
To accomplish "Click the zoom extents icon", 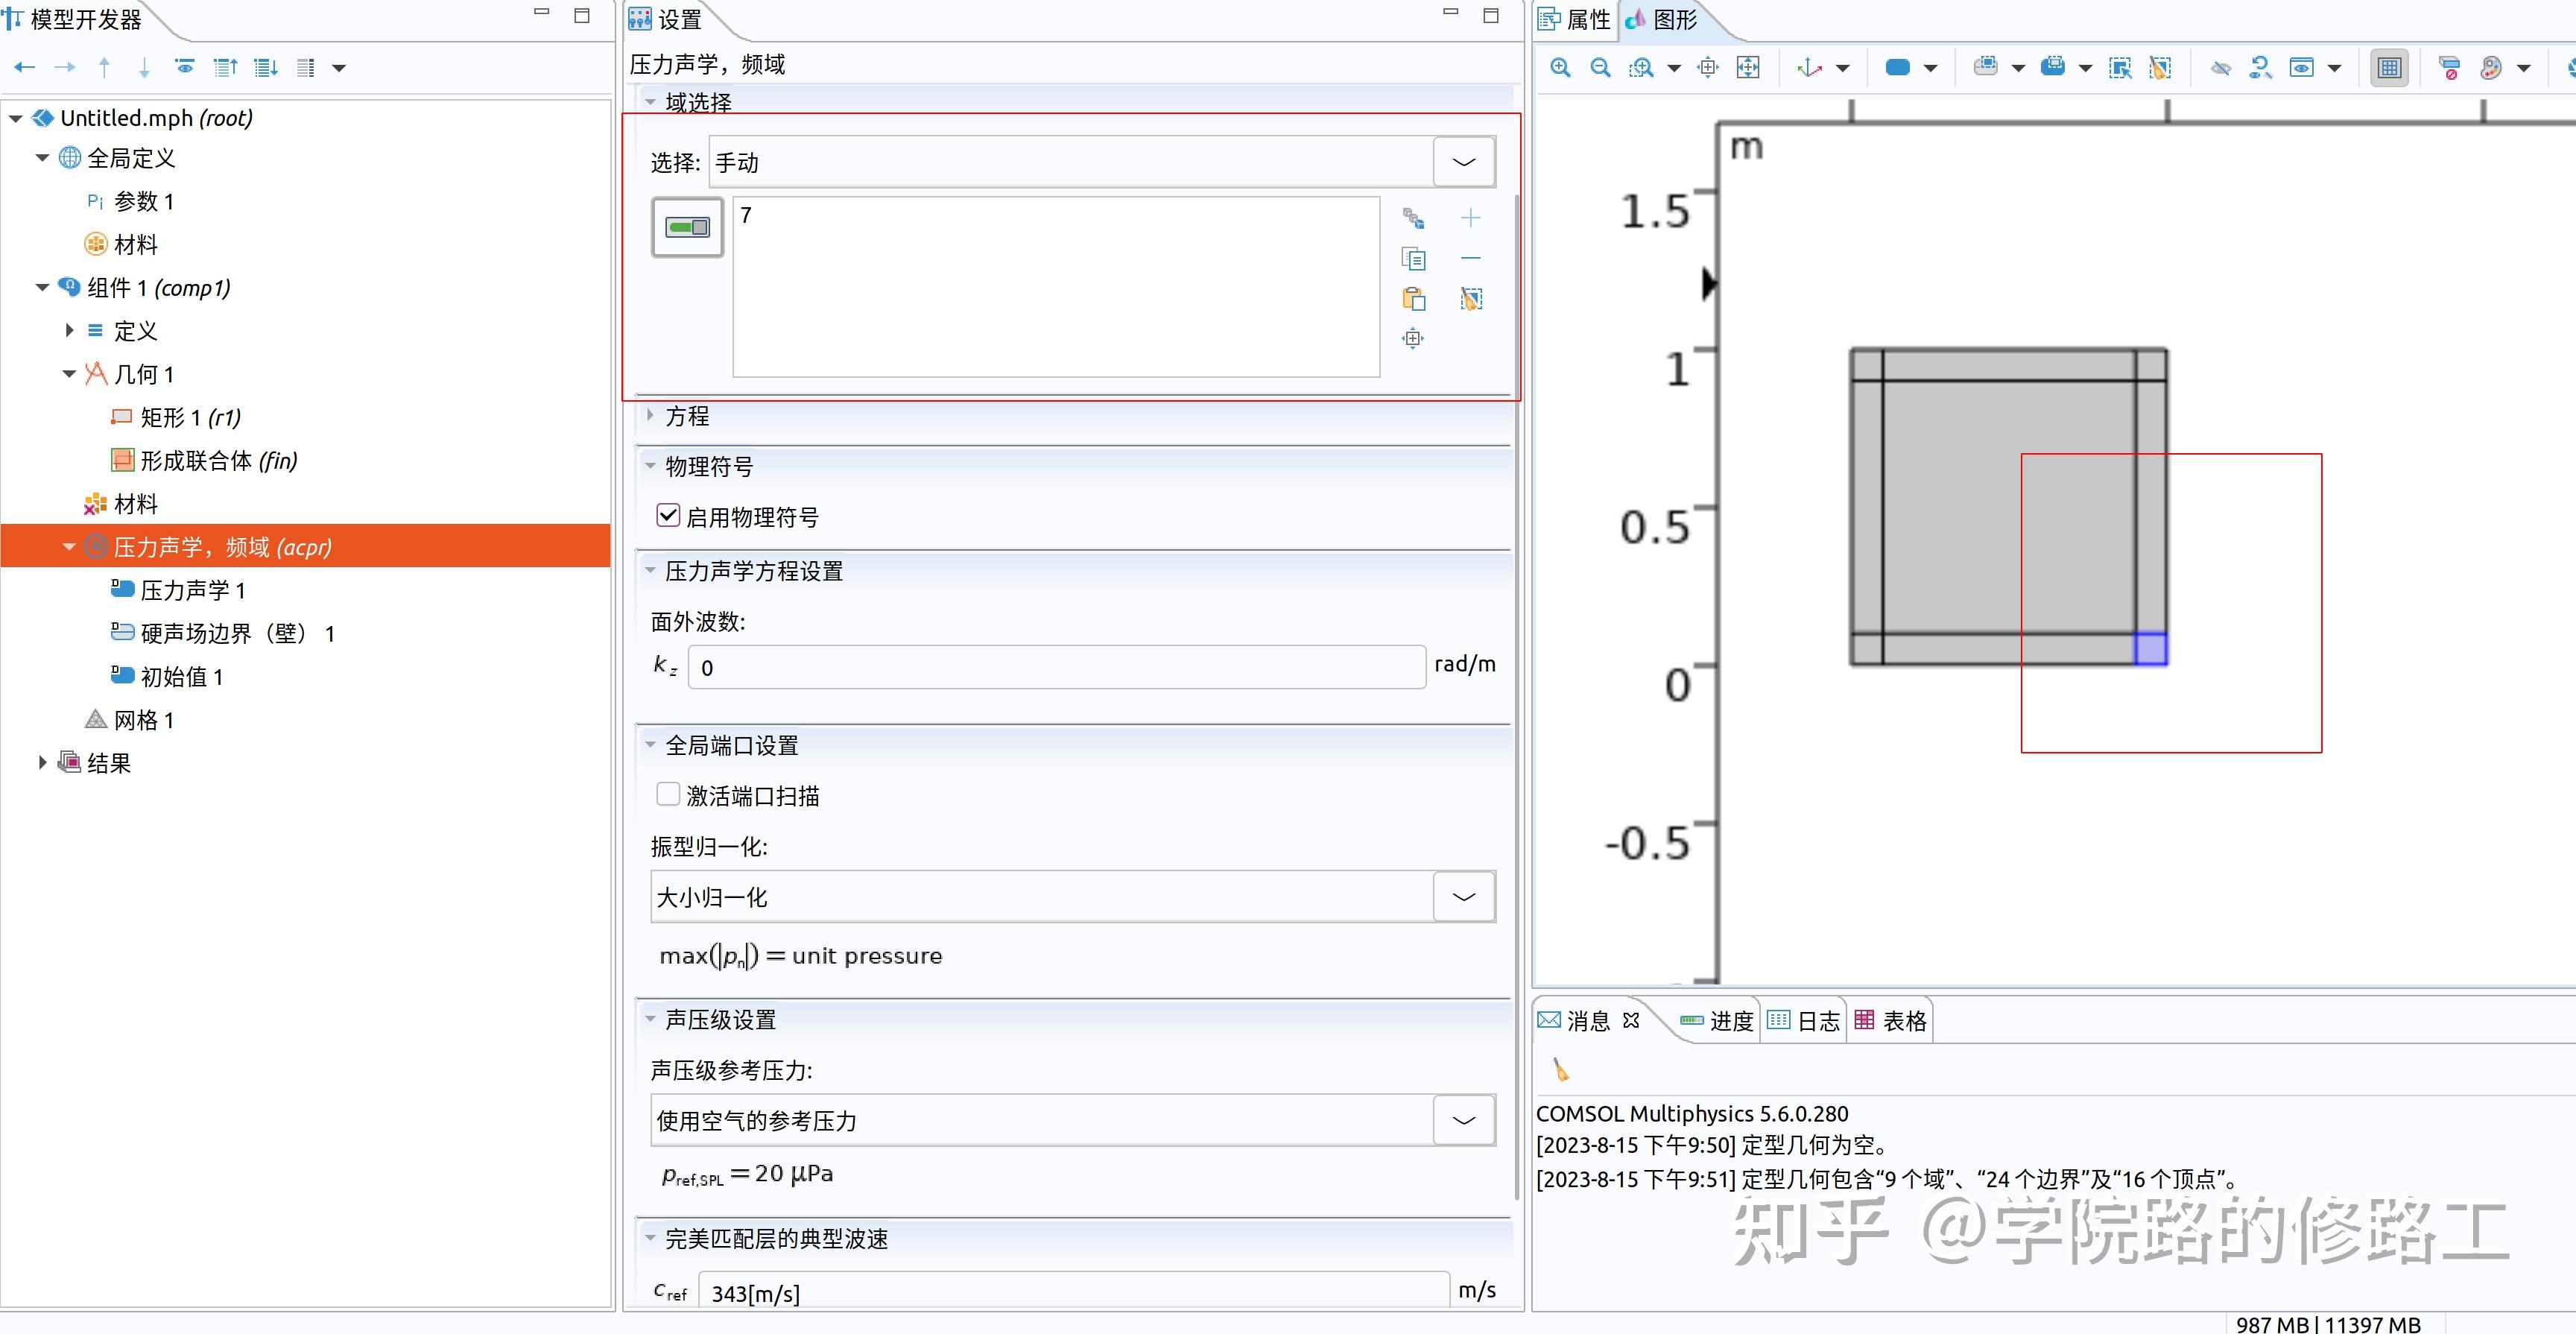I will point(1748,68).
